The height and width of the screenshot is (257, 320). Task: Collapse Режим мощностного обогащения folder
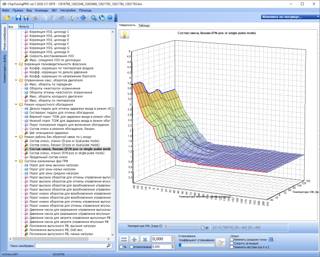pos(16,105)
